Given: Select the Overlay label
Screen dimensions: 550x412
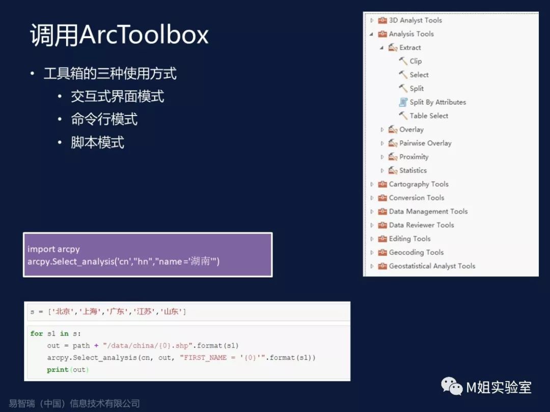Looking at the screenshot, I should coord(411,130).
